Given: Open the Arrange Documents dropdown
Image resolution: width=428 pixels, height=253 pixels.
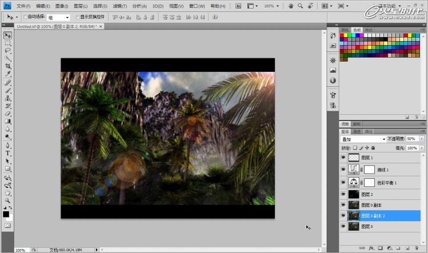Looking at the screenshot, I should click(327, 6).
